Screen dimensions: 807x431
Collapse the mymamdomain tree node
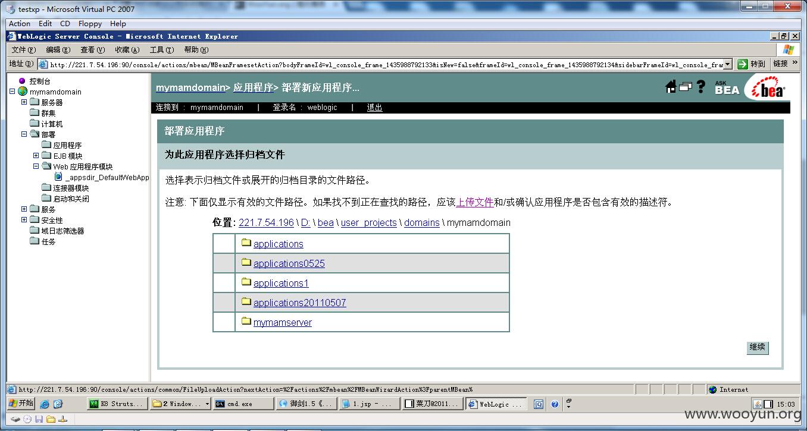click(x=12, y=92)
